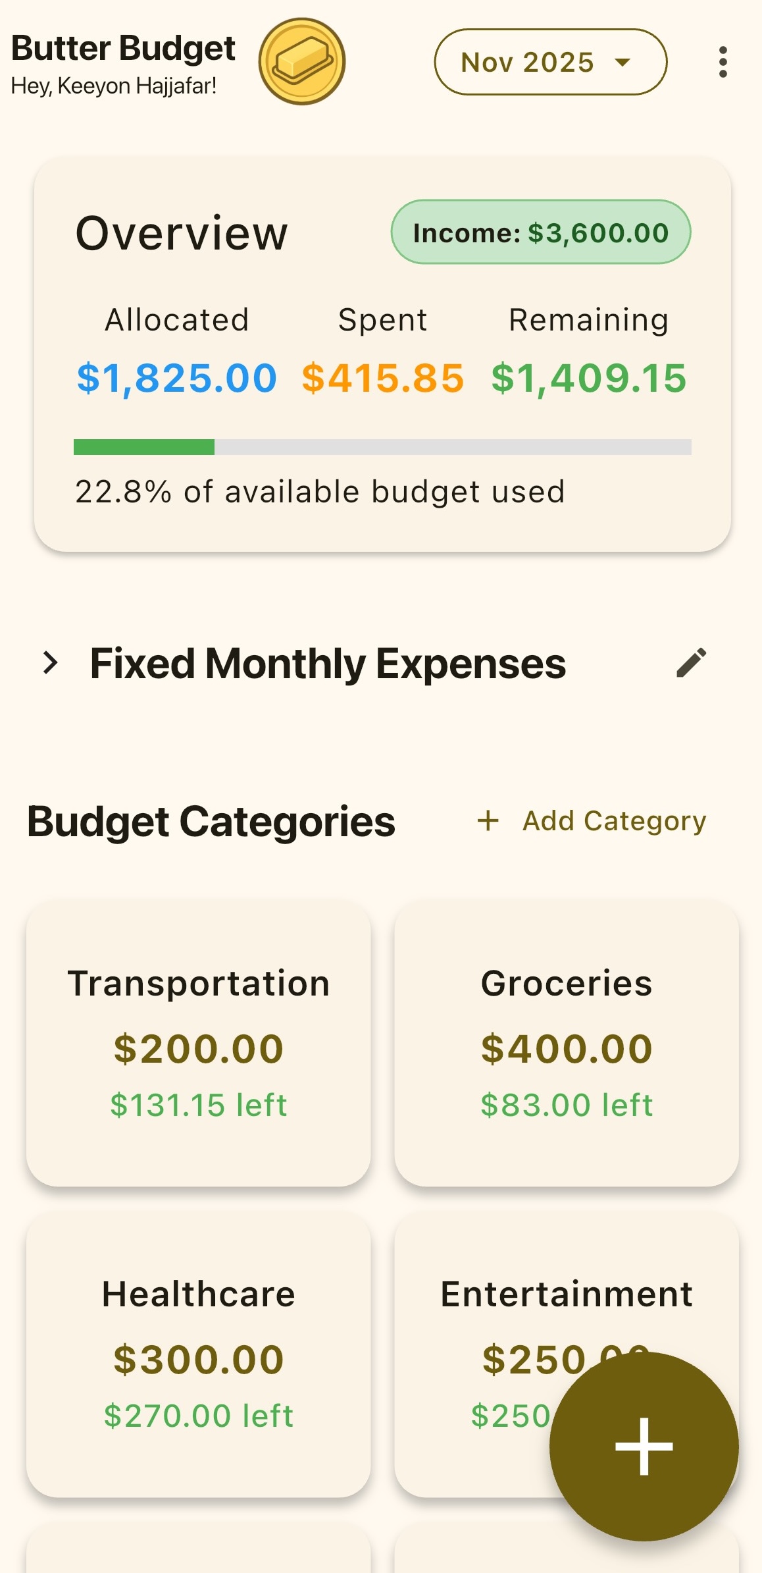Click the dropdown arrow in month selector
The height and width of the screenshot is (1573, 762).
[622, 63]
